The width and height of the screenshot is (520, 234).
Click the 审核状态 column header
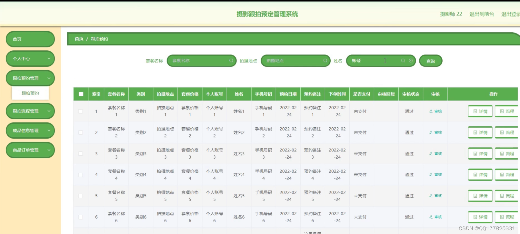(411, 94)
